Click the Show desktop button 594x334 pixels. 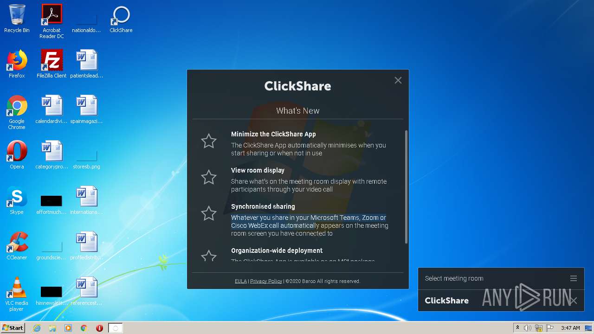click(x=589, y=328)
